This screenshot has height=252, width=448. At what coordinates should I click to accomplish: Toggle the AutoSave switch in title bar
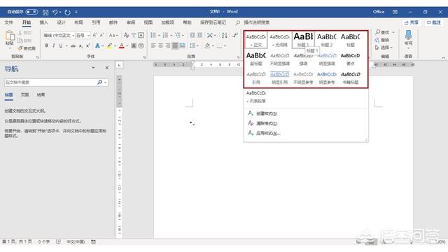pos(31,12)
